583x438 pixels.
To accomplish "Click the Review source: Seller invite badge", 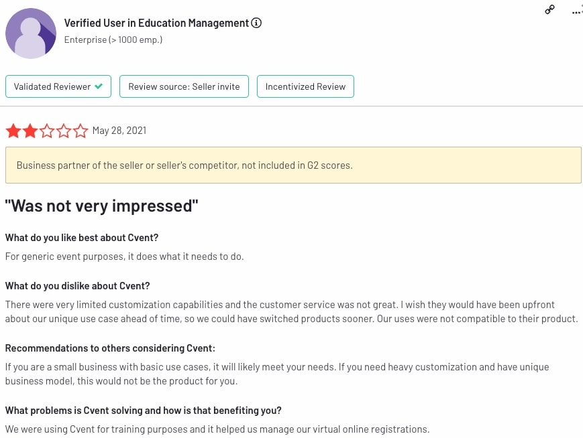I will [184, 86].
